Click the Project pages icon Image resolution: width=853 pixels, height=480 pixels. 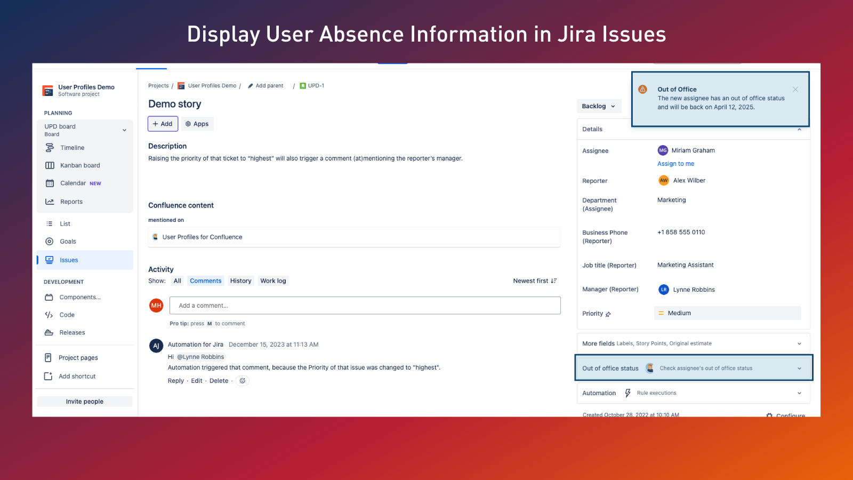[x=49, y=358]
